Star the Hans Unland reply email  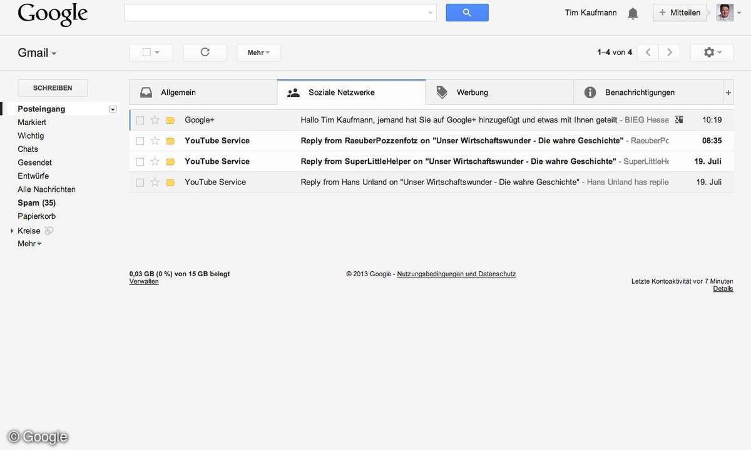155,182
